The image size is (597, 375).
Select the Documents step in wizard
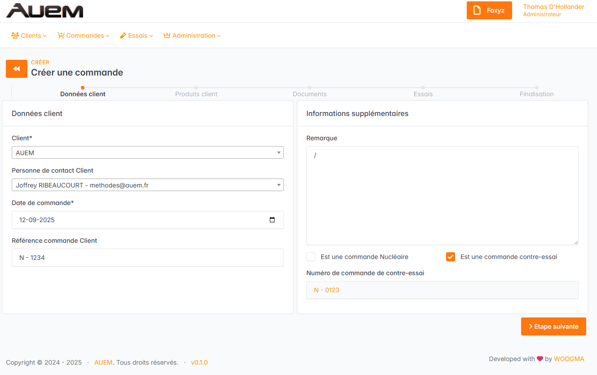pyautogui.click(x=310, y=94)
